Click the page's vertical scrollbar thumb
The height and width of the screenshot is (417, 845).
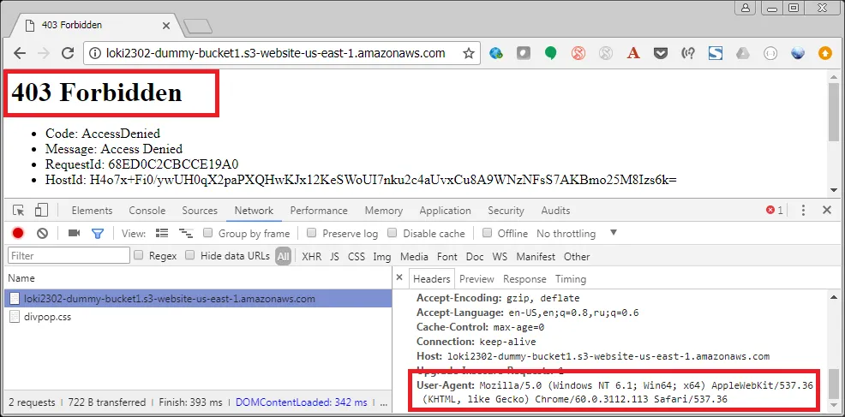834,111
